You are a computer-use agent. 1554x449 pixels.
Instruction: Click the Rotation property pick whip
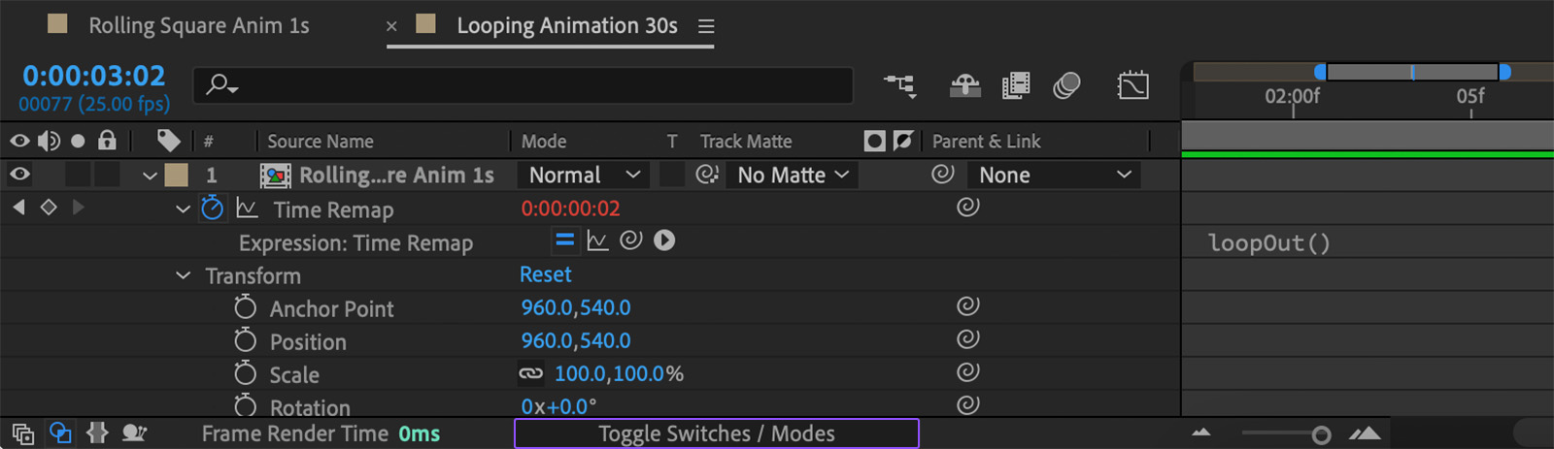[967, 404]
